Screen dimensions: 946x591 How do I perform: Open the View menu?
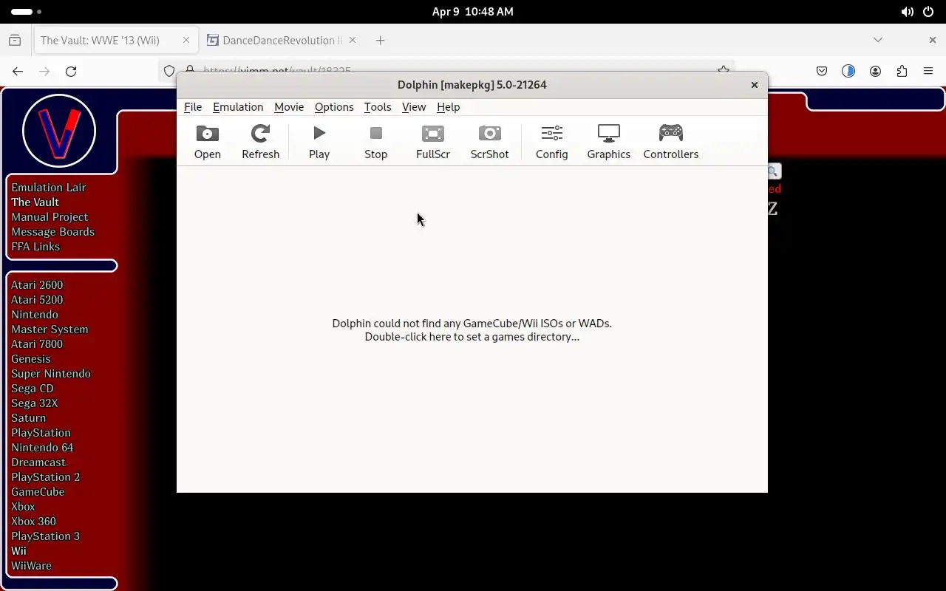[x=414, y=107]
